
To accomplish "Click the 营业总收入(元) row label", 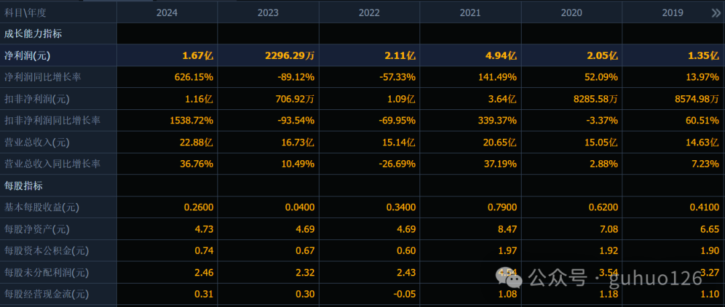I will [x=38, y=142].
